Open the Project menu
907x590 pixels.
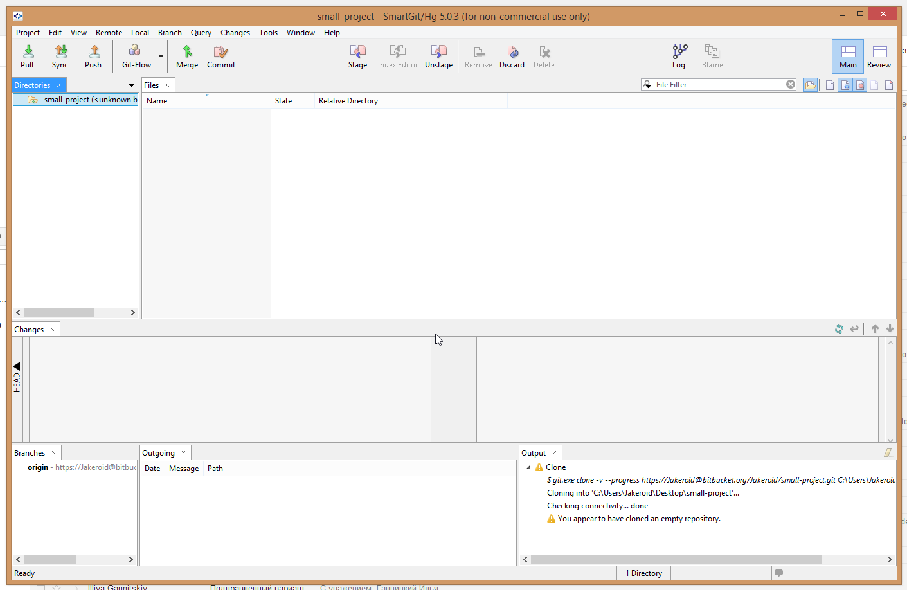pos(28,33)
